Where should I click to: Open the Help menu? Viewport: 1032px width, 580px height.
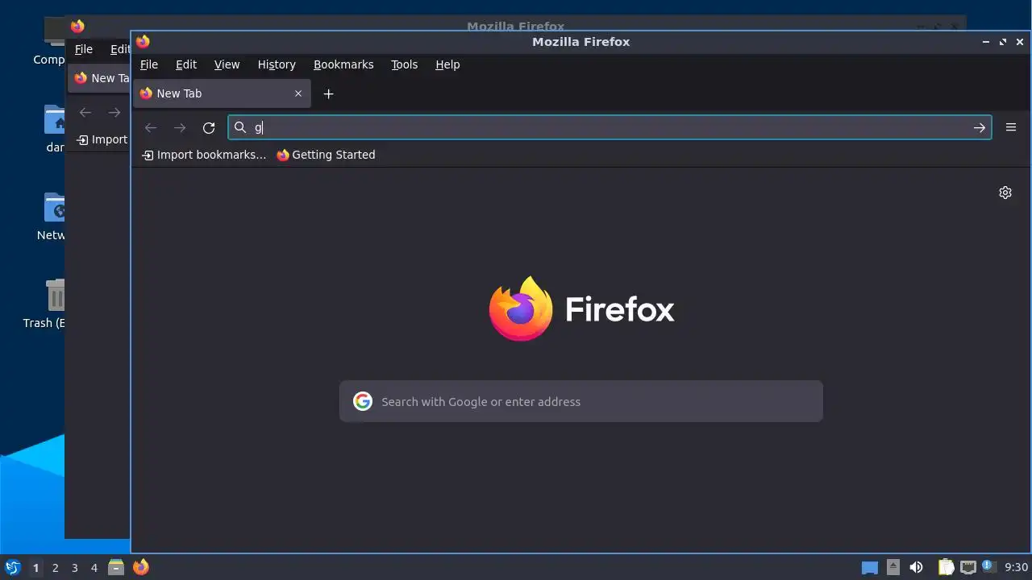(447, 64)
